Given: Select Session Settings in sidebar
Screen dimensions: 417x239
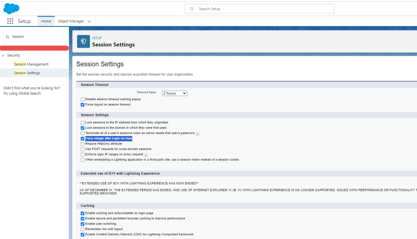Looking at the screenshot, I should pyautogui.click(x=27, y=73).
